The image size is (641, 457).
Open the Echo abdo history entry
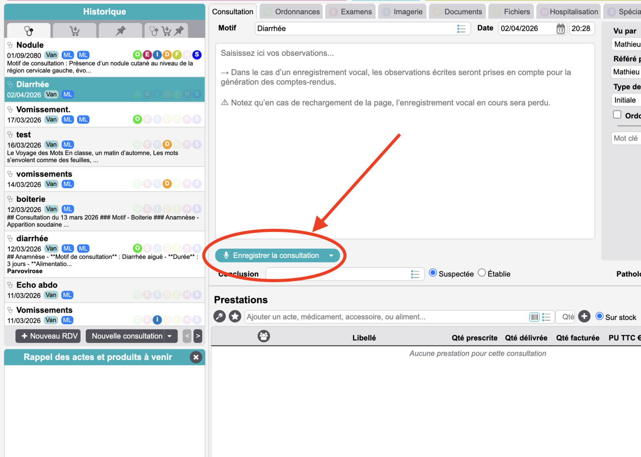[104, 290]
